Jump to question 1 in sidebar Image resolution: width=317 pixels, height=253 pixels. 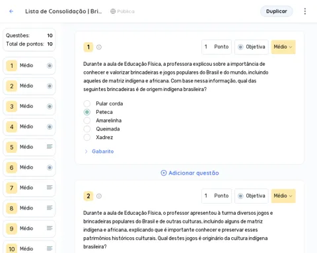(x=29, y=66)
